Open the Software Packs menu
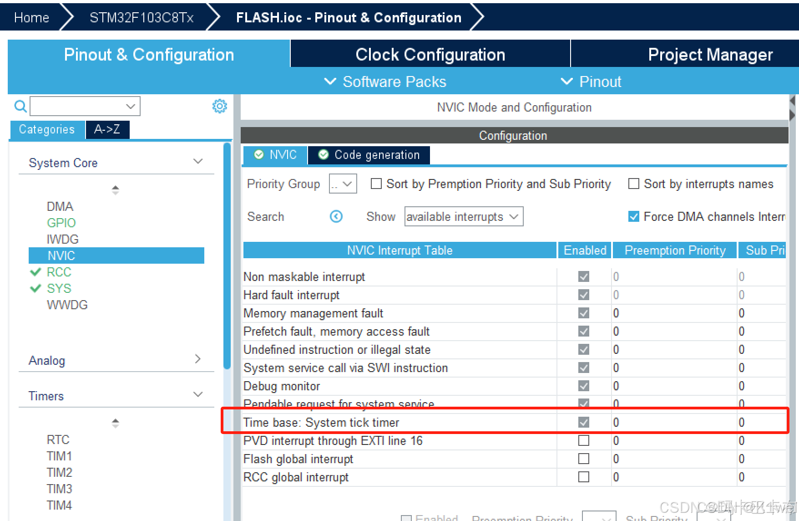 385,82
